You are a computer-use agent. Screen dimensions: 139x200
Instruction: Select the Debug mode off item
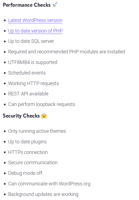[25, 173]
